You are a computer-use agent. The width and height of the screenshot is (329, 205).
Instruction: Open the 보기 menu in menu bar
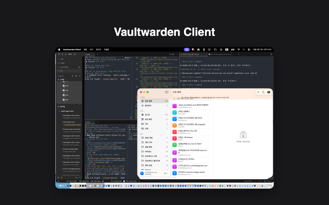(92, 49)
